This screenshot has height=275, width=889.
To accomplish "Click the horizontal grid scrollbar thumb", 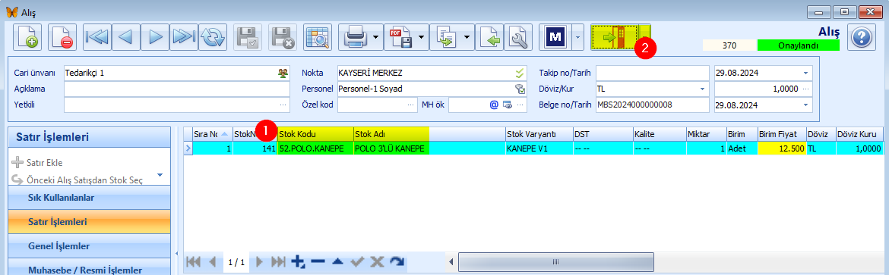I will point(555,262).
